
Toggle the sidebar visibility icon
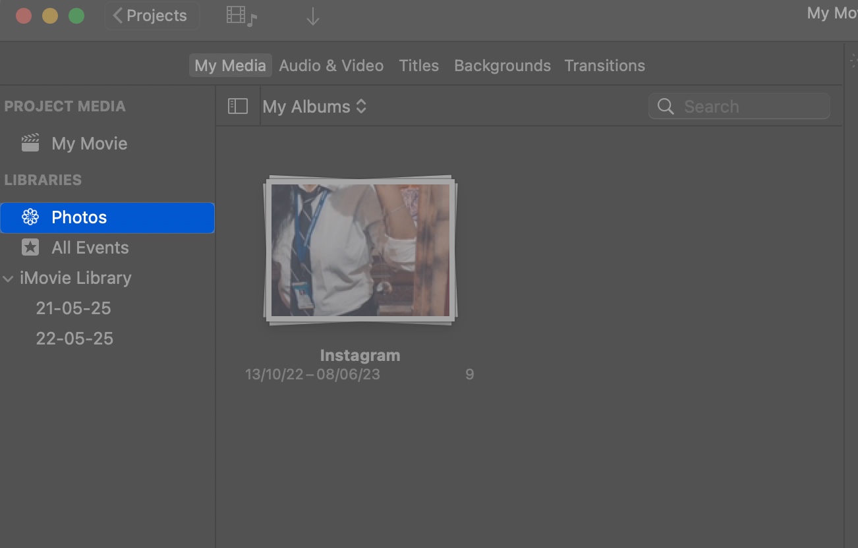click(238, 106)
